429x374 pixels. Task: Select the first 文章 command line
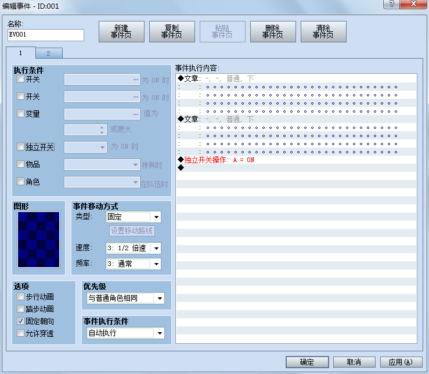[296, 78]
